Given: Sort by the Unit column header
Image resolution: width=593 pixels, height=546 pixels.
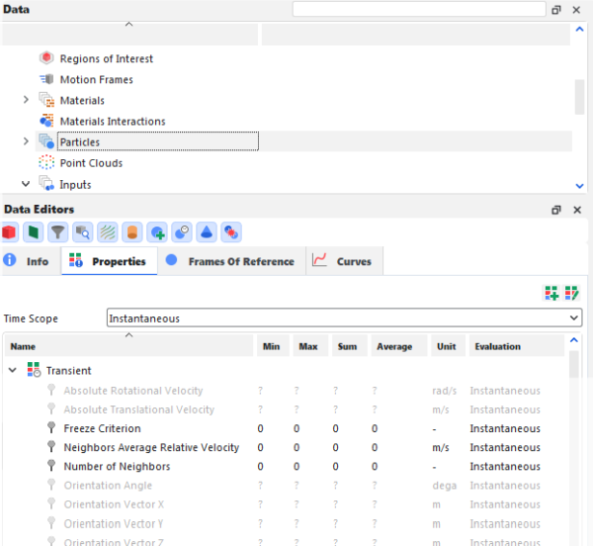Looking at the screenshot, I should click(448, 346).
